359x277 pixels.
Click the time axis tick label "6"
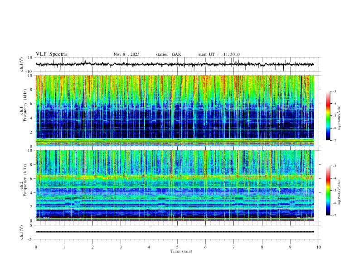pos(205,247)
